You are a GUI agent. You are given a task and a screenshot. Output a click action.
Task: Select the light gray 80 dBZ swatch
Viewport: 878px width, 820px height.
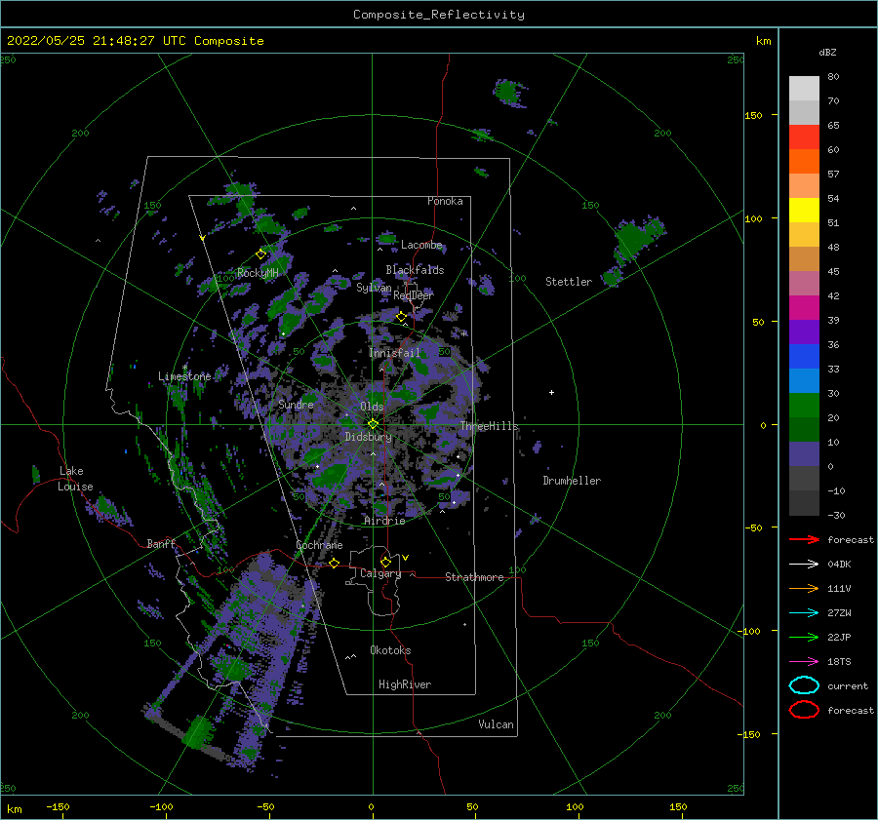tap(804, 88)
